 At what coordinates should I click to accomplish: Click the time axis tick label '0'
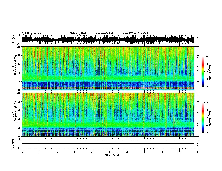(22, 153)
